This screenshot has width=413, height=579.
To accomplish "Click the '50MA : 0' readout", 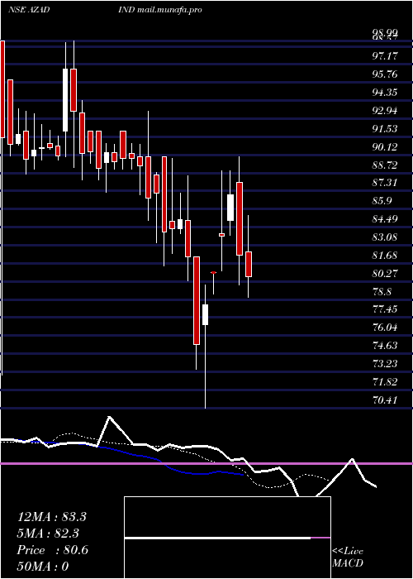I will click(x=43, y=567).
